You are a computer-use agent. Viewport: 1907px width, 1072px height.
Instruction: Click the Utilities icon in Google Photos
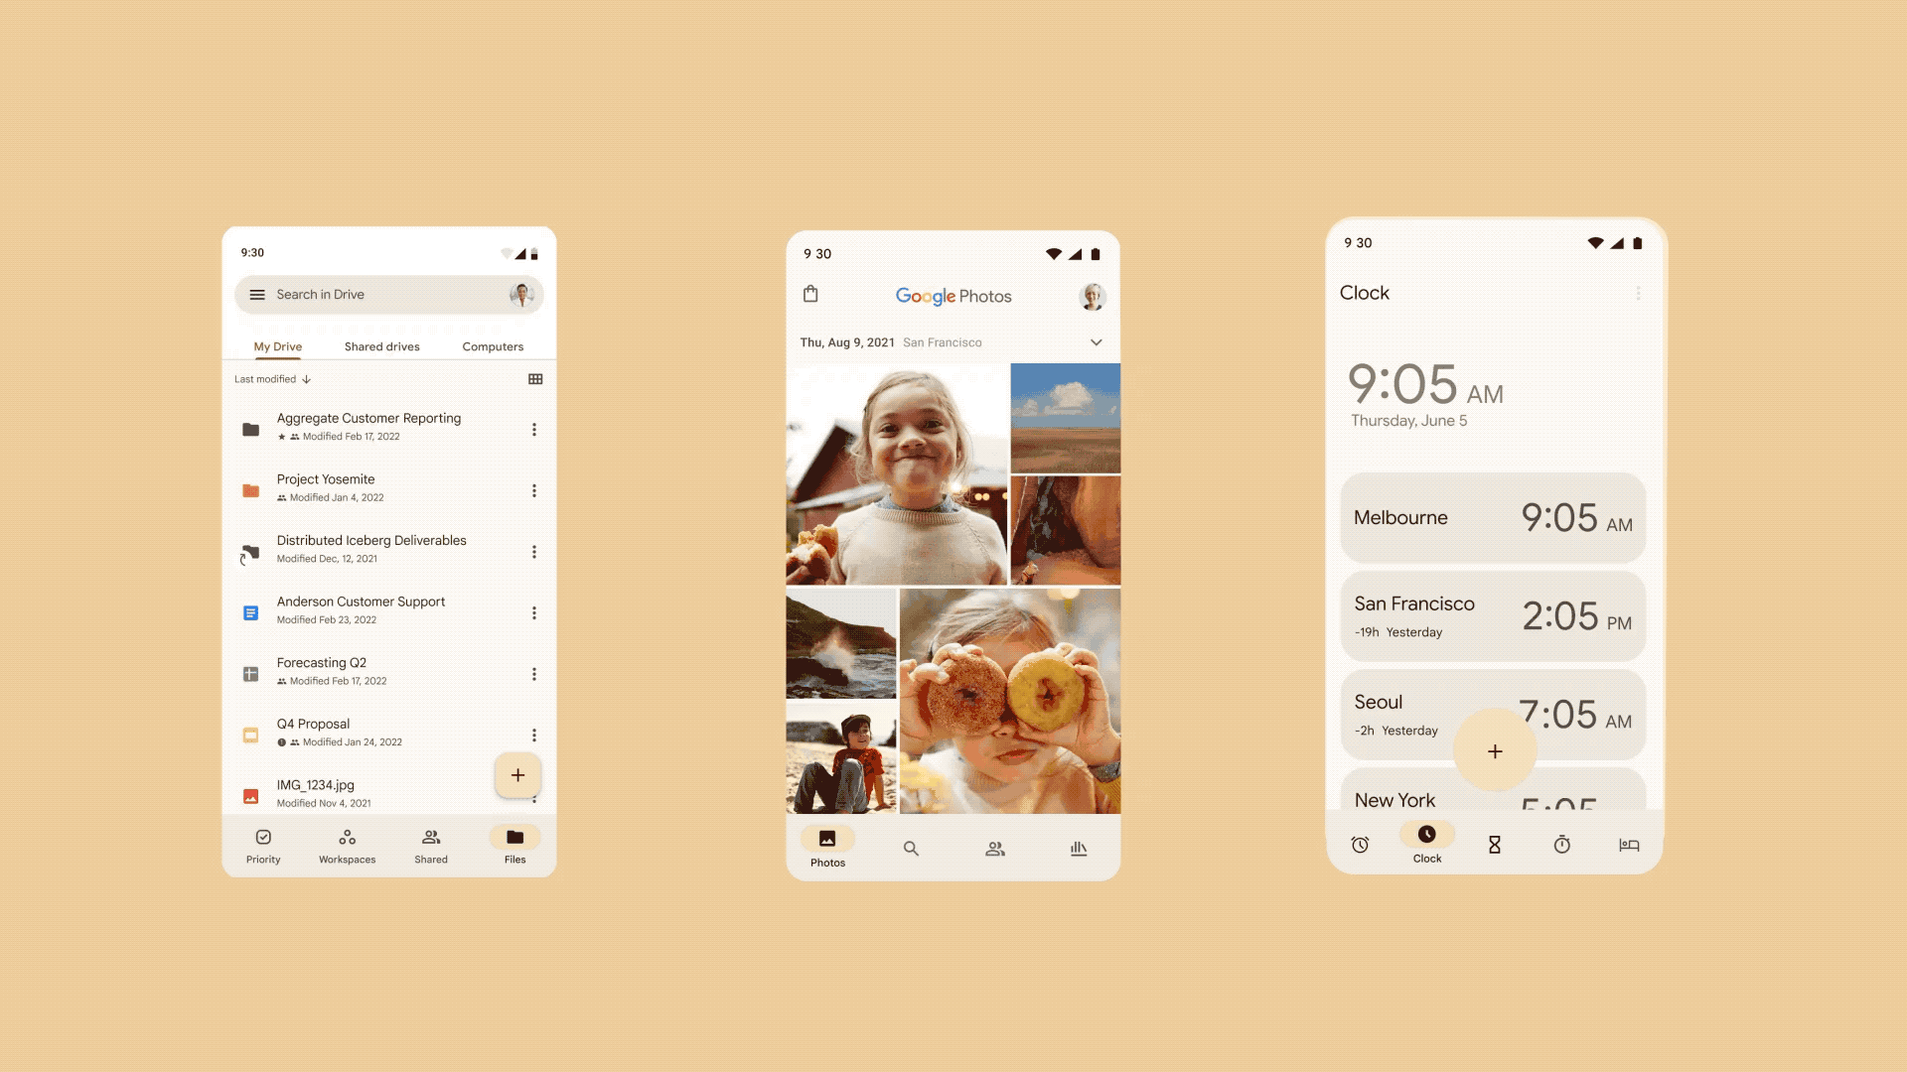pos(1078,847)
